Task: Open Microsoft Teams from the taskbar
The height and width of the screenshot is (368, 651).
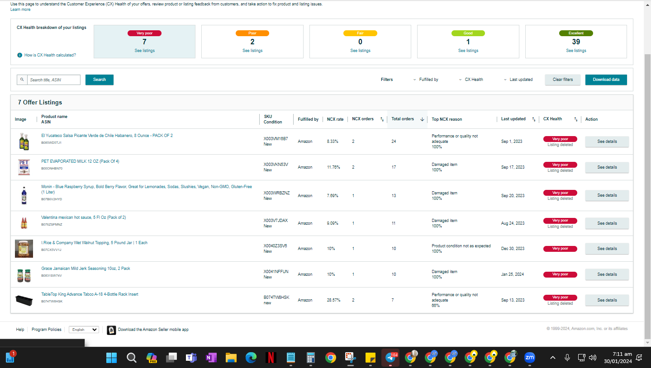Action: coord(191,358)
